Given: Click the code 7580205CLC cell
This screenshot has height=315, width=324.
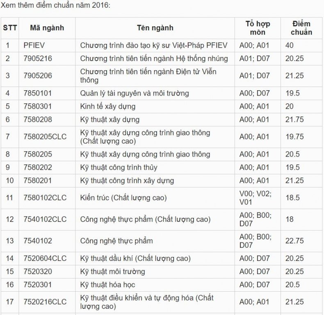Looking at the screenshot, I should click(x=47, y=137).
